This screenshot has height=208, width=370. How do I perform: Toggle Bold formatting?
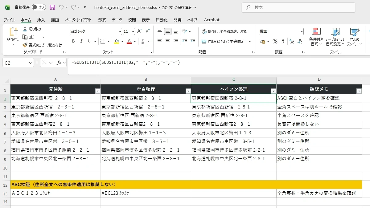[73, 41]
